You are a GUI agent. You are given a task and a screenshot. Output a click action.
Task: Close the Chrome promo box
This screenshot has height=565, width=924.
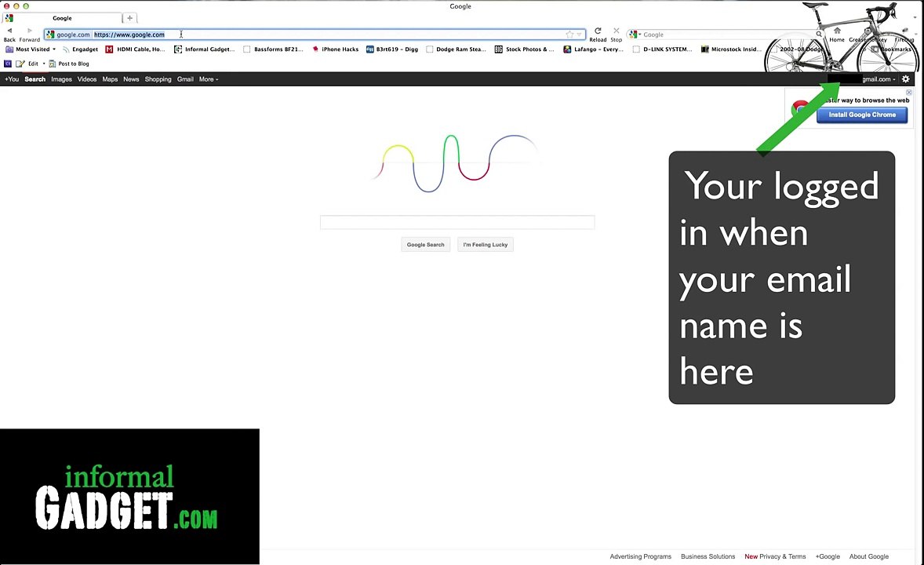tap(908, 93)
